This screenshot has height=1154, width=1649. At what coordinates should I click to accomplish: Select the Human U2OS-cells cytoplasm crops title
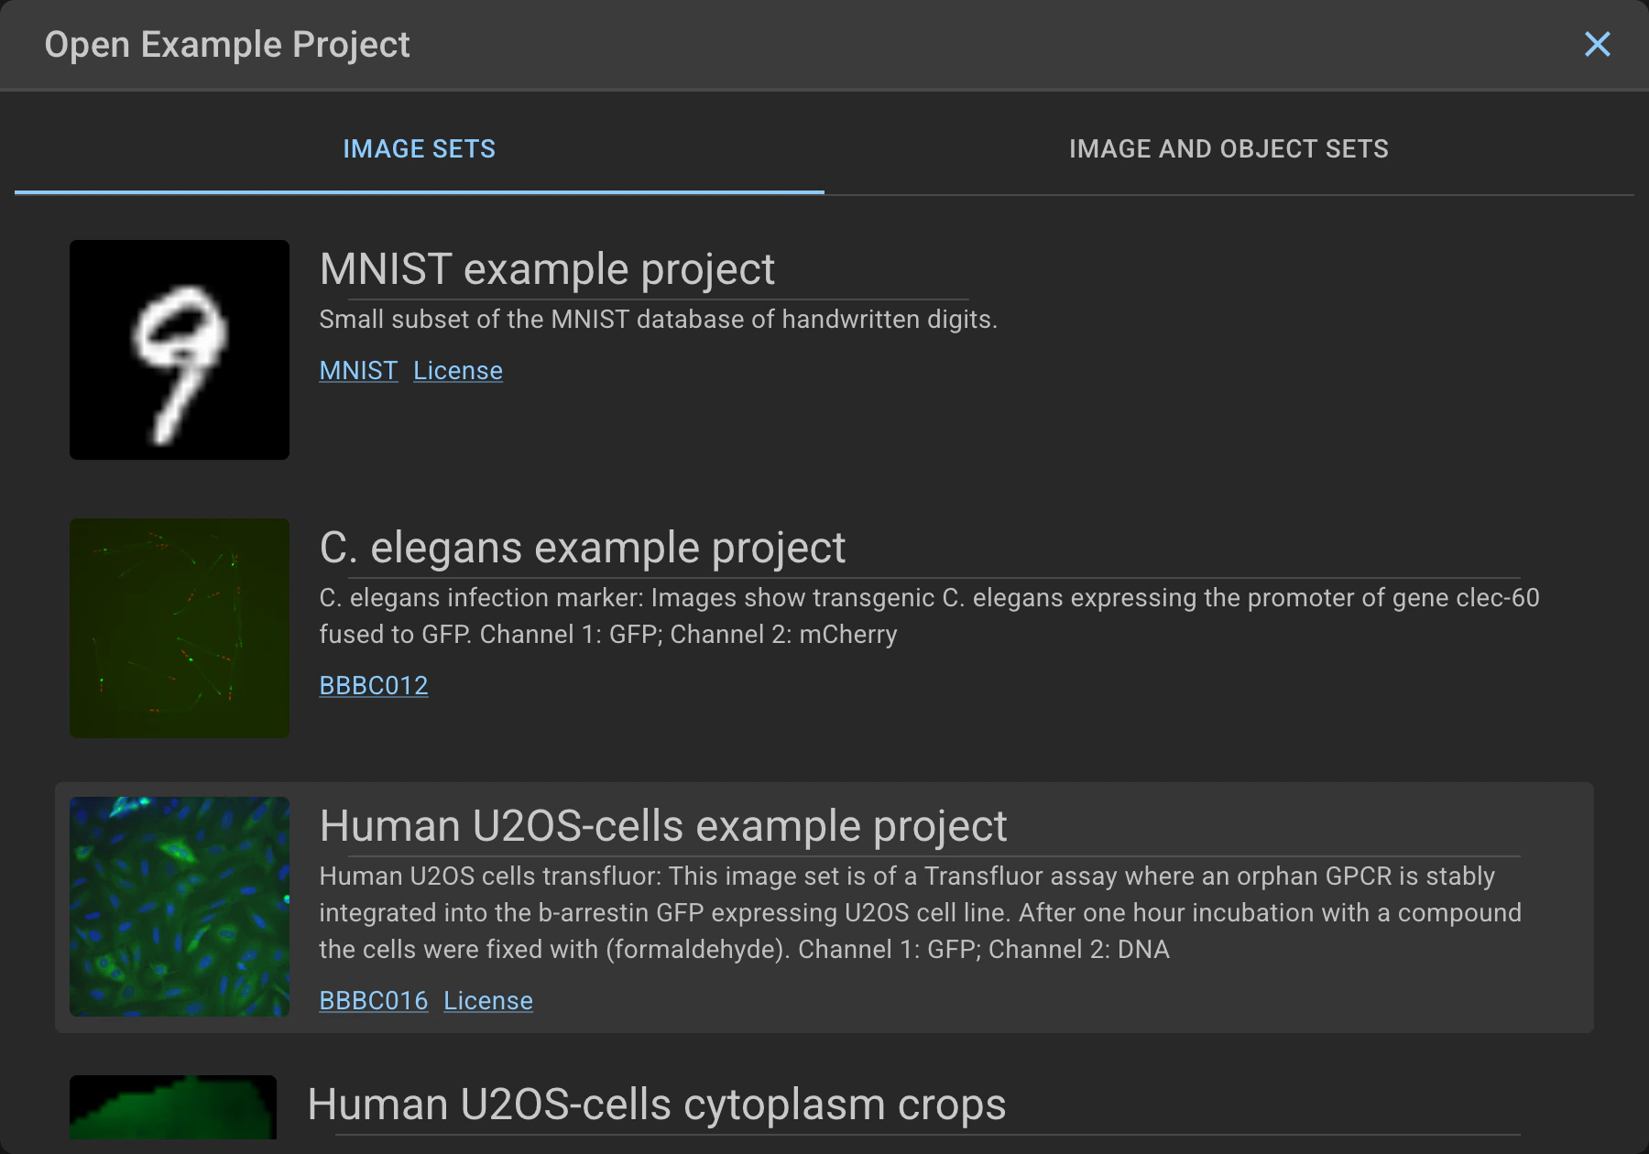coord(657,1105)
